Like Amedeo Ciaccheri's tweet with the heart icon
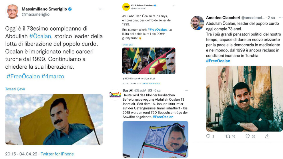This screenshot has height=159, width=283. (x=248, y=136)
